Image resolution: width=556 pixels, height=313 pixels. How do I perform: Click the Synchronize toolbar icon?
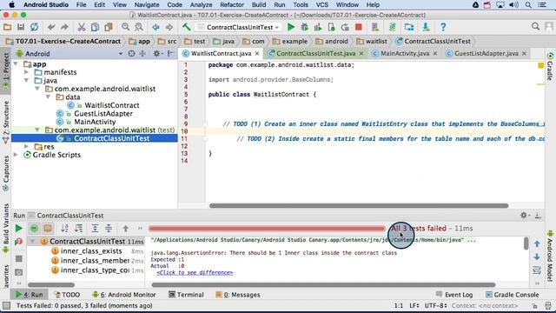[x=35, y=27]
